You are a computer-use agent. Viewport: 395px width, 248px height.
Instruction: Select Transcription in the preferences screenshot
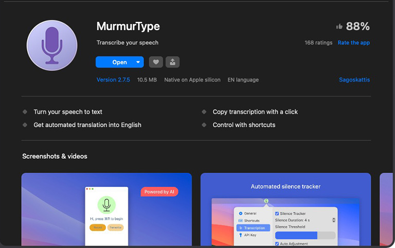tap(253, 228)
